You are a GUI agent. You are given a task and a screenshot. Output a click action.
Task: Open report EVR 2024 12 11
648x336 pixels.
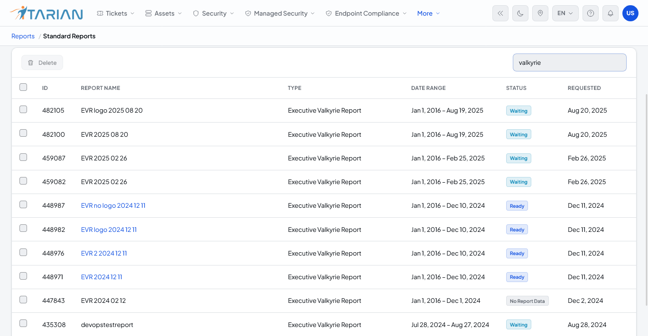pyautogui.click(x=102, y=277)
